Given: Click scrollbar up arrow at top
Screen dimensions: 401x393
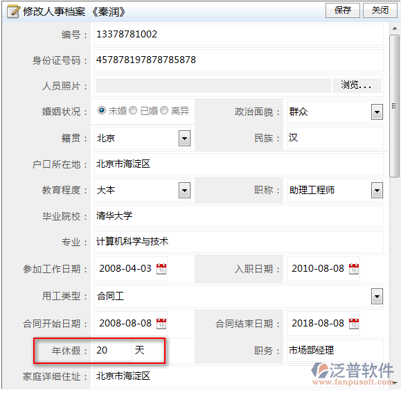Looking at the screenshot, I should click(x=395, y=28).
